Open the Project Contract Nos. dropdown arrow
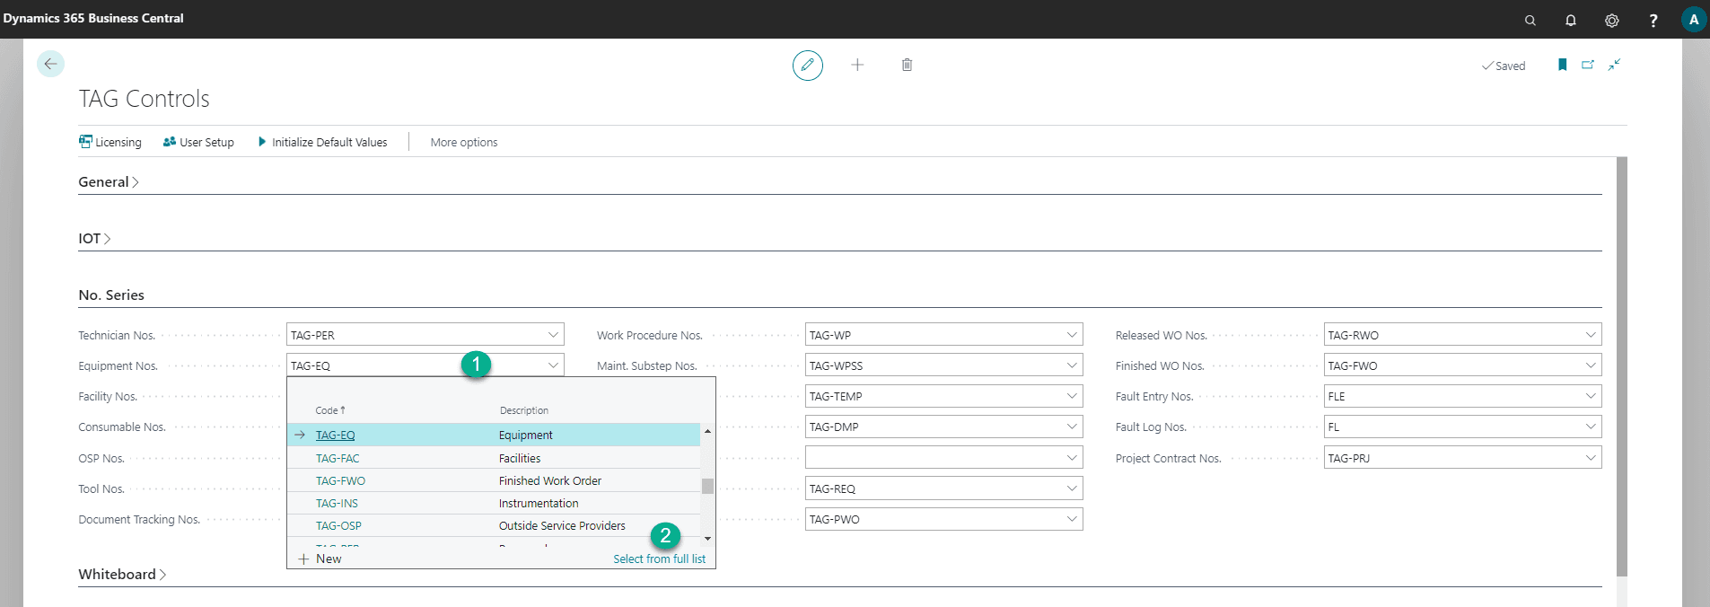 tap(1591, 458)
